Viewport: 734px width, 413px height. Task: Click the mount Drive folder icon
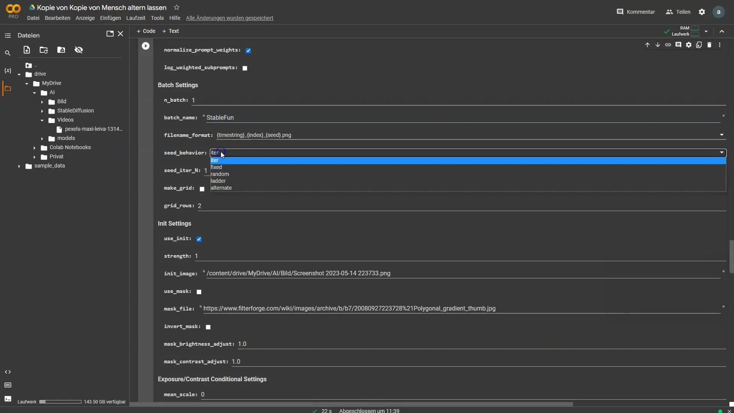coord(61,50)
